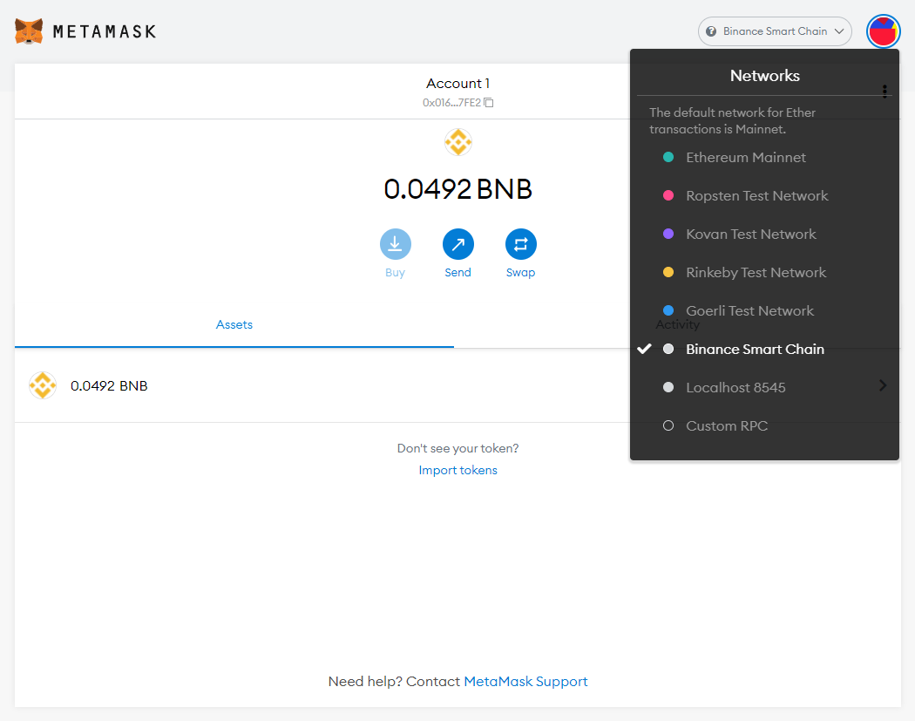Click the checkmark beside Binance Smart Chain

click(644, 349)
